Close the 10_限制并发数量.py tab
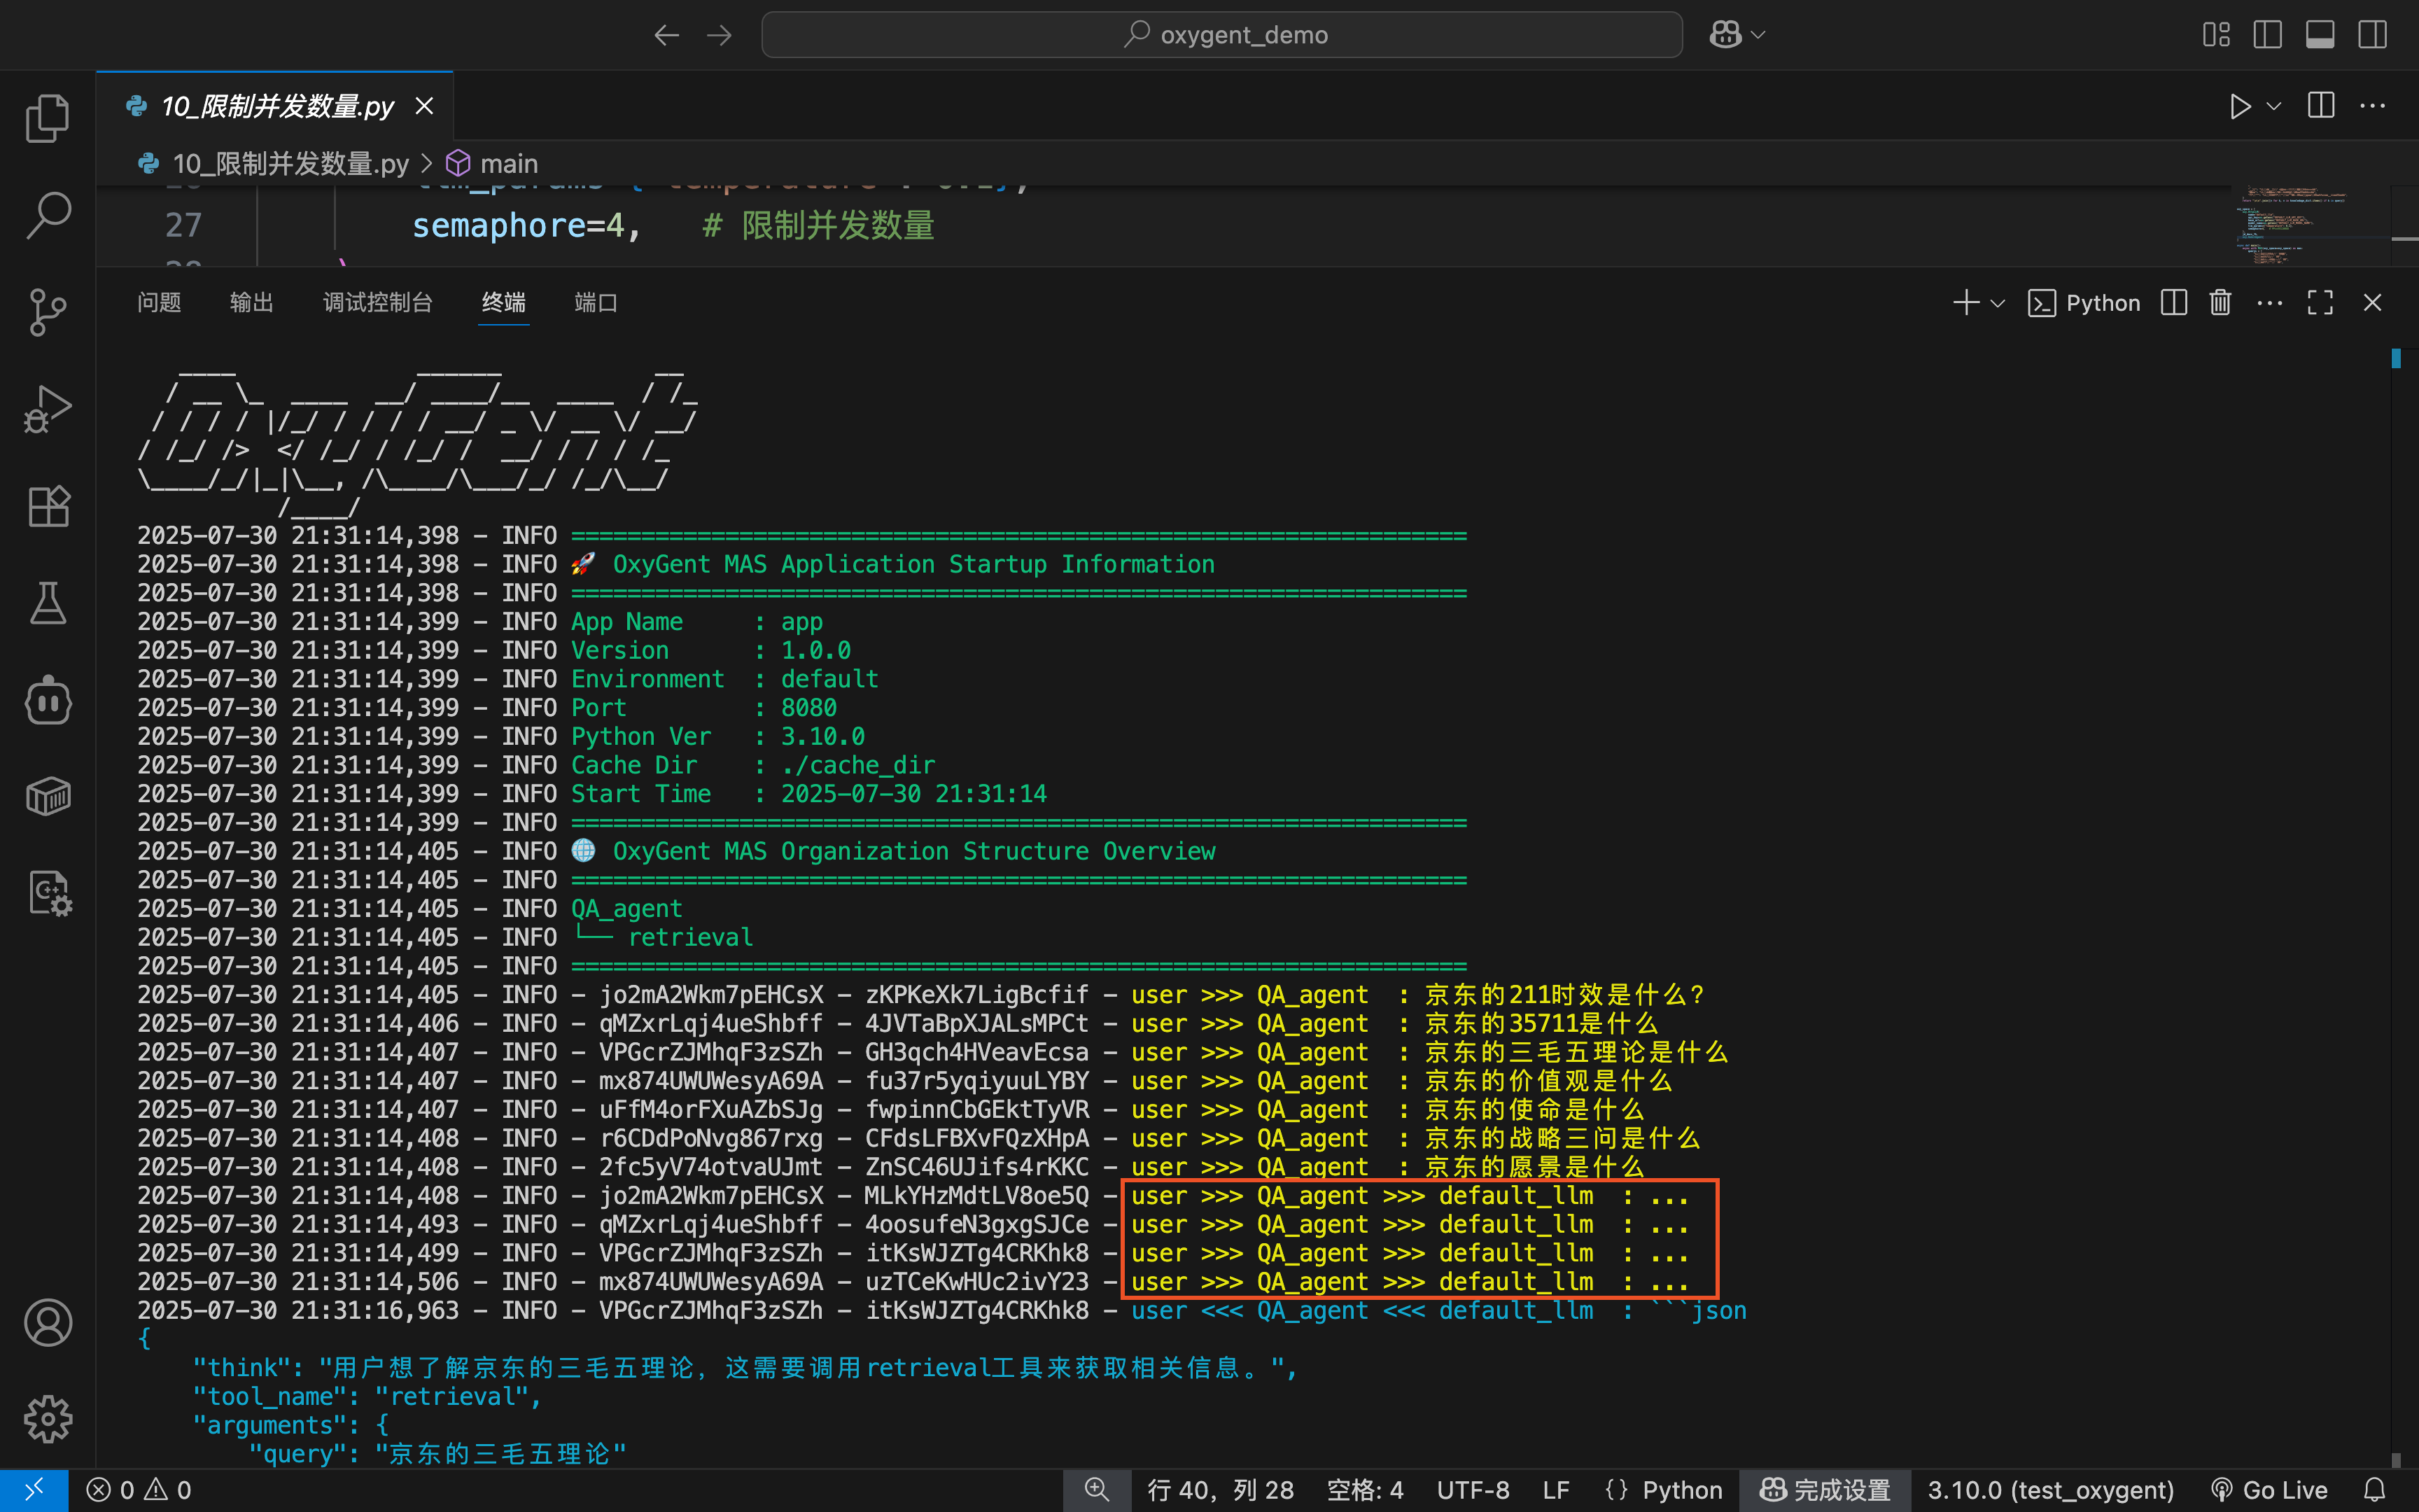 (425, 106)
